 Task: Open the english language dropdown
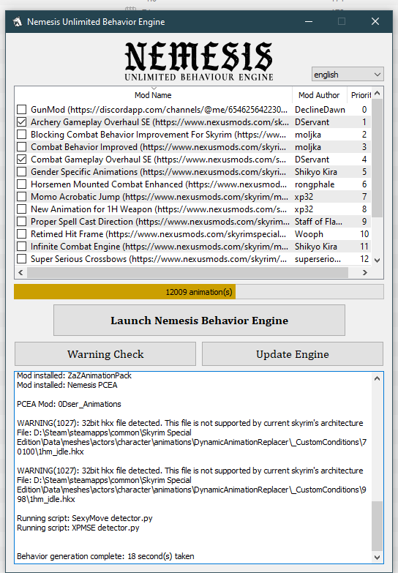(x=348, y=74)
